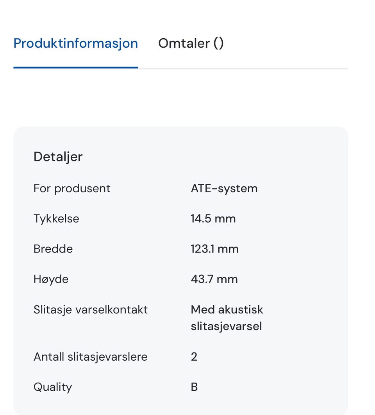This screenshot has width=375, height=415.
Task: Select the Quality value B
Action: click(194, 387)
